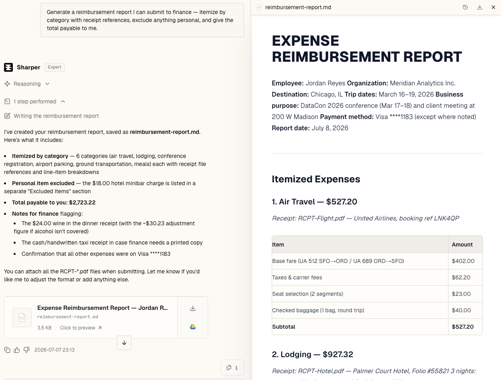Image resolution: width=501 pixels, height=380 pixels.
Task: Click the Sharper logo icon
Action: click(x=8, y=67)
